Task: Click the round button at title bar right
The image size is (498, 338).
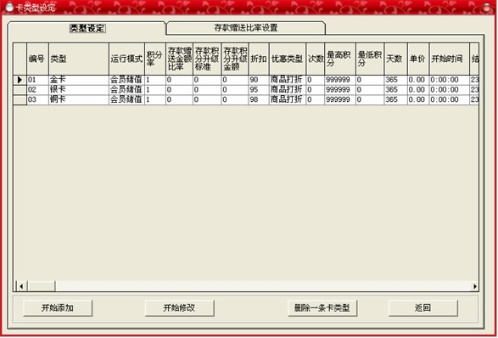Action: point(487,8)
